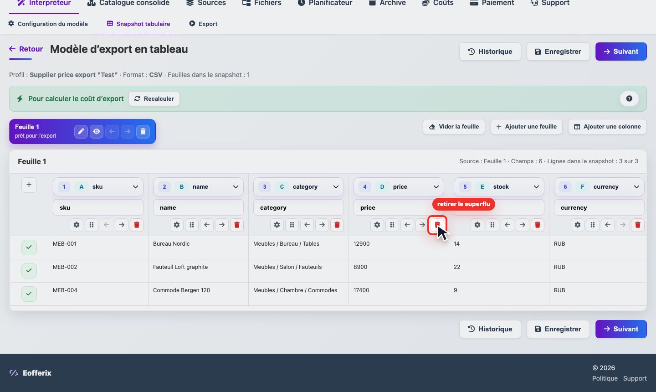Delete the currency column
656x392 pixels.
pyautogui.click(x=638, y=225)
